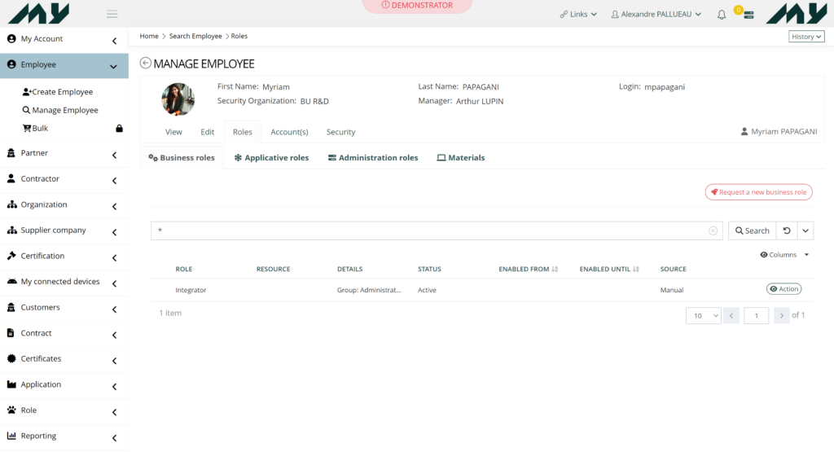Open the History dropdown

coord(806,37)
